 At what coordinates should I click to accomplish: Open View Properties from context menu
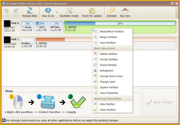click(x=112, y=93)
